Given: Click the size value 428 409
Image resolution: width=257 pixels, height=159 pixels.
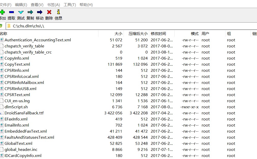Looking at the screenshot, I should [x=115, y=137].
